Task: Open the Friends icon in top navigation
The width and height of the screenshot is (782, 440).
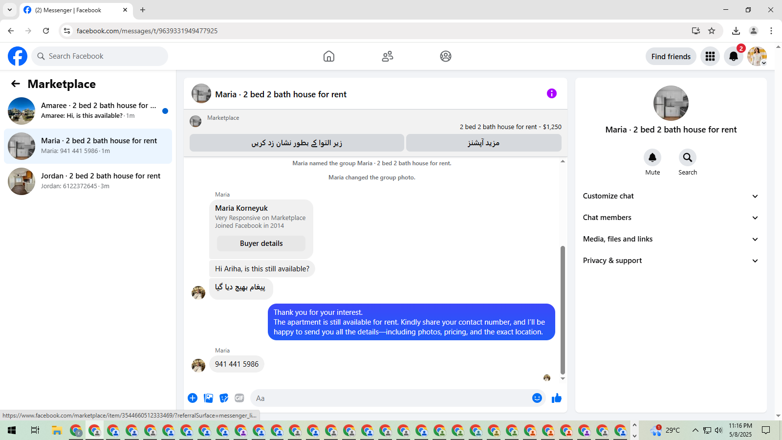Action: tap(388, 56)
